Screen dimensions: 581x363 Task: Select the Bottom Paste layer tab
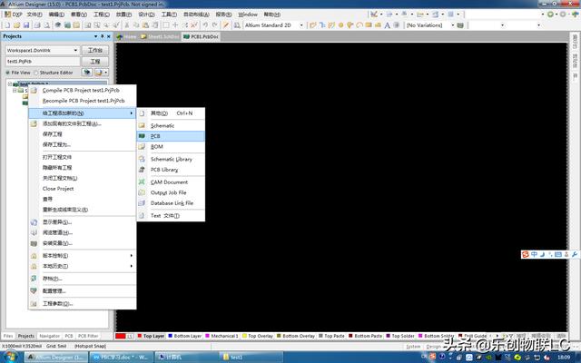coord(365,336)
